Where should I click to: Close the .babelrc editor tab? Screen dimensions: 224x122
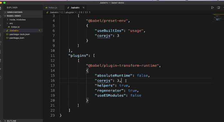point(83,8)
